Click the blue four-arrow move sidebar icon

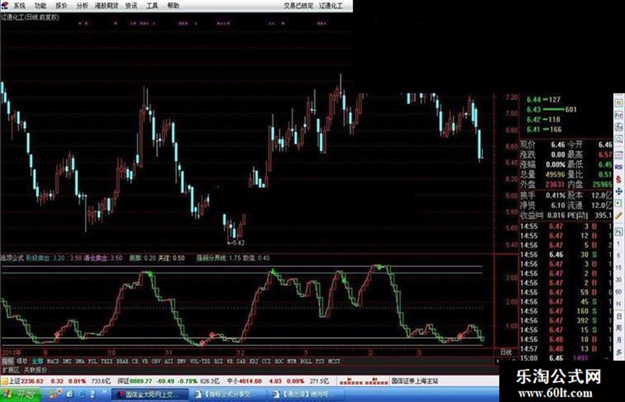tap(619, 191)
